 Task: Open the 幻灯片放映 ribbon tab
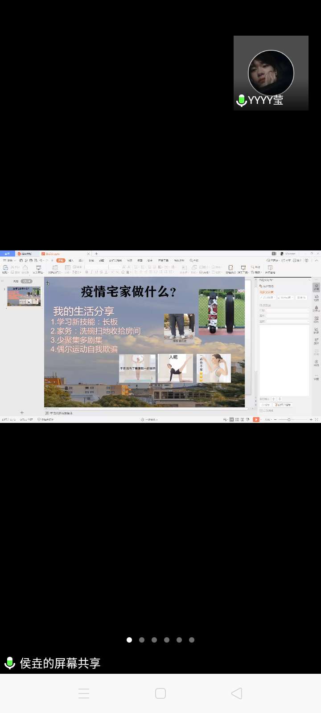coord(115,260)
